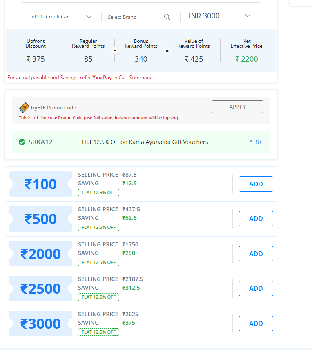Click the search magnifier icon in Select Brand
Viewport: 312px width, 350px height.
pyautogui.click(x=167, y=17)
